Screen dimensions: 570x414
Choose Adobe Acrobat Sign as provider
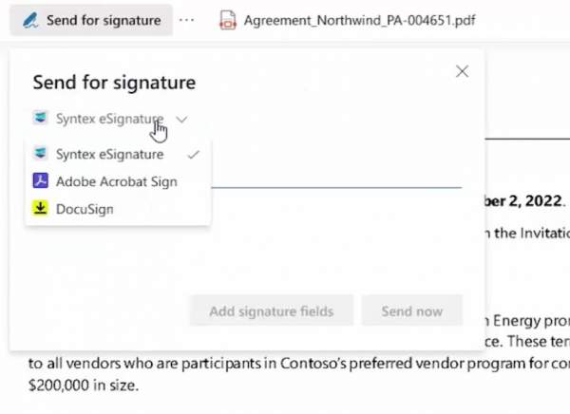click(x=116, y=181)
